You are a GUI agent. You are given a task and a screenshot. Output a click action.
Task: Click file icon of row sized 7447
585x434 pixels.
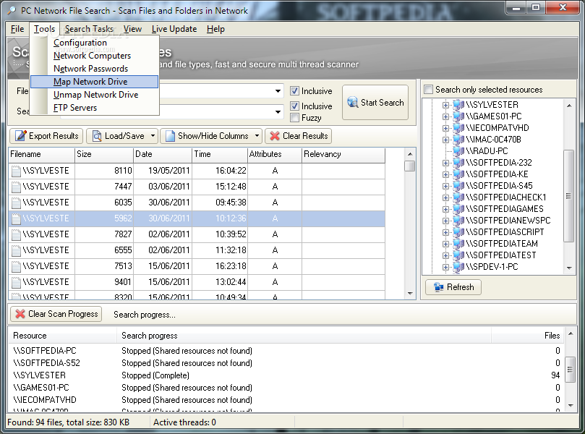pos(16,187)
